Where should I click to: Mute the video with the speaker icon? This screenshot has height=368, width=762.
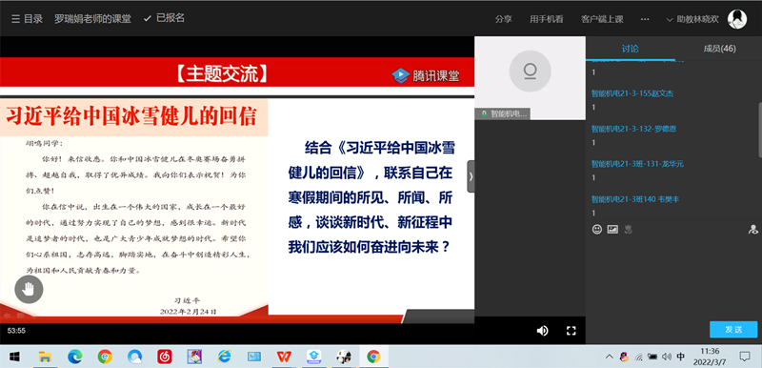click(542, 331)
